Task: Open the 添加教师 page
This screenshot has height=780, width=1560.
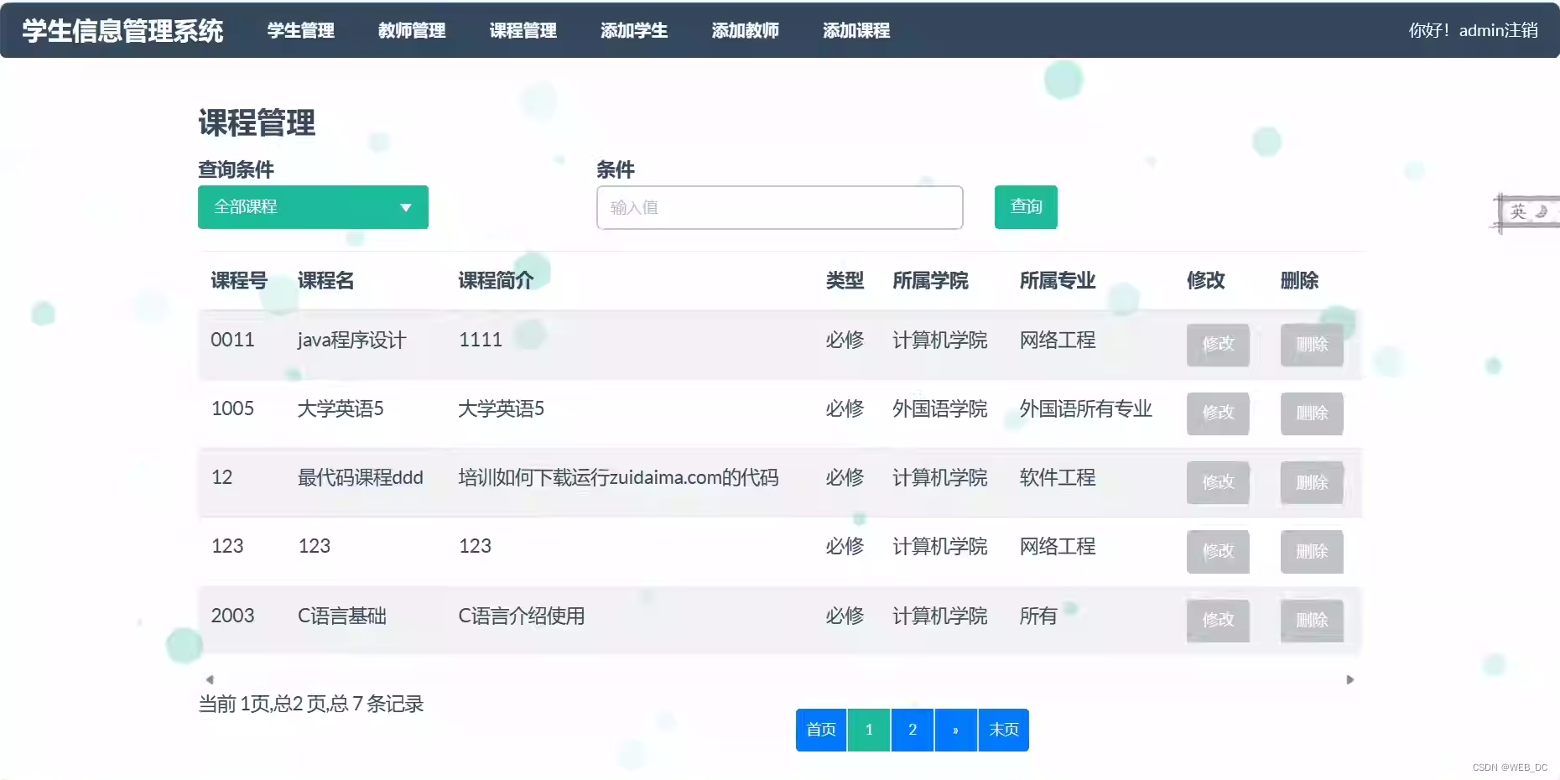Action: pyautogui.click(x=746, y=30)
